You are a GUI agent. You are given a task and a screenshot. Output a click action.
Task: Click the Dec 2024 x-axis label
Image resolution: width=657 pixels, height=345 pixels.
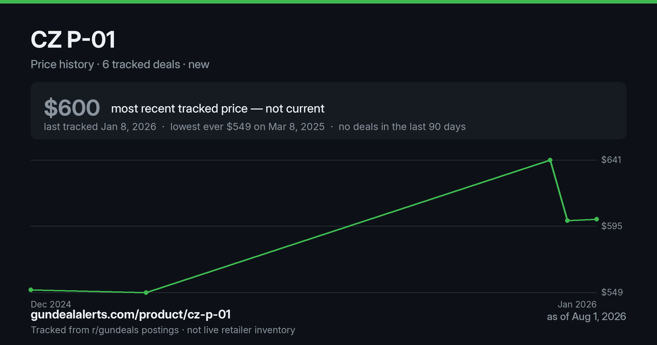coord(51,304)
